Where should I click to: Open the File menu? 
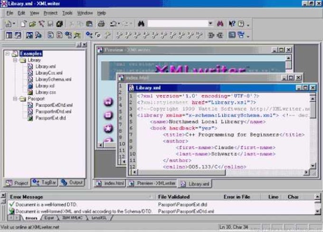click(x=9, y=13)
